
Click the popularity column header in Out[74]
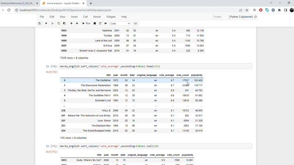[x=197, y=75]
